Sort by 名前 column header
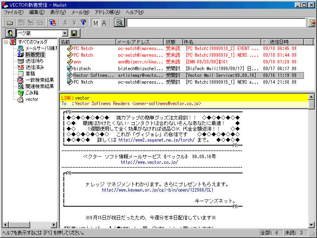The height and width of the screenshot is (238, 317). click(x=88, y=42)
